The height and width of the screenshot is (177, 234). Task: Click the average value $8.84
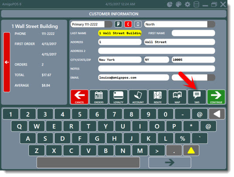pyautogui.click(x=46, y=85)
